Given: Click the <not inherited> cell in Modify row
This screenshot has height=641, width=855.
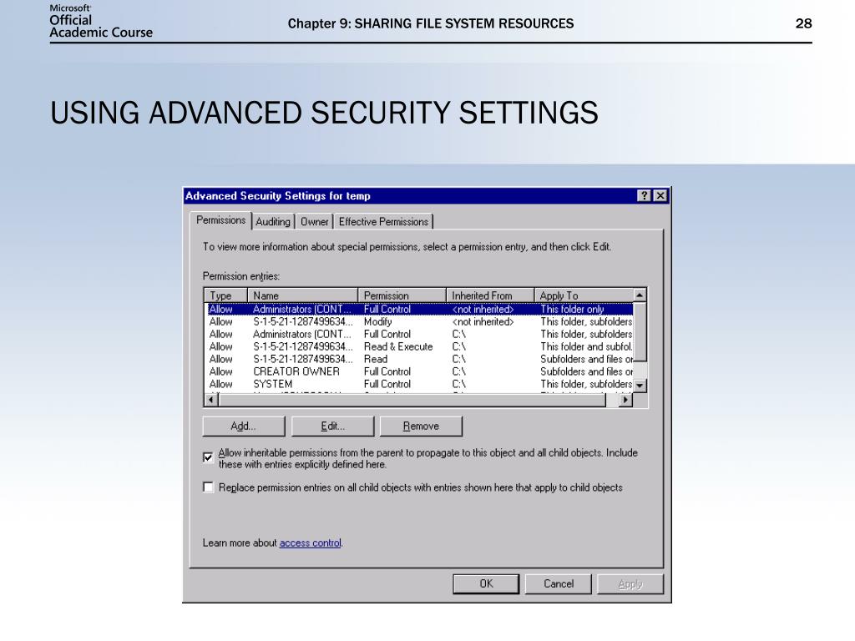Looking at the screenshot, I should [x=483, y=321].
